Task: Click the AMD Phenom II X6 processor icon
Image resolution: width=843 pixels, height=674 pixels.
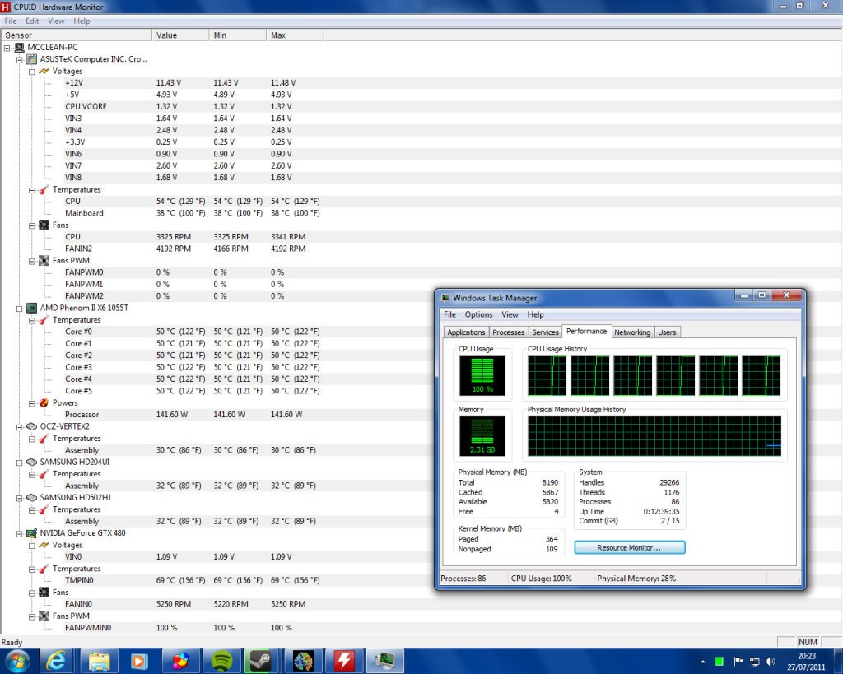Action: (32, 308)
